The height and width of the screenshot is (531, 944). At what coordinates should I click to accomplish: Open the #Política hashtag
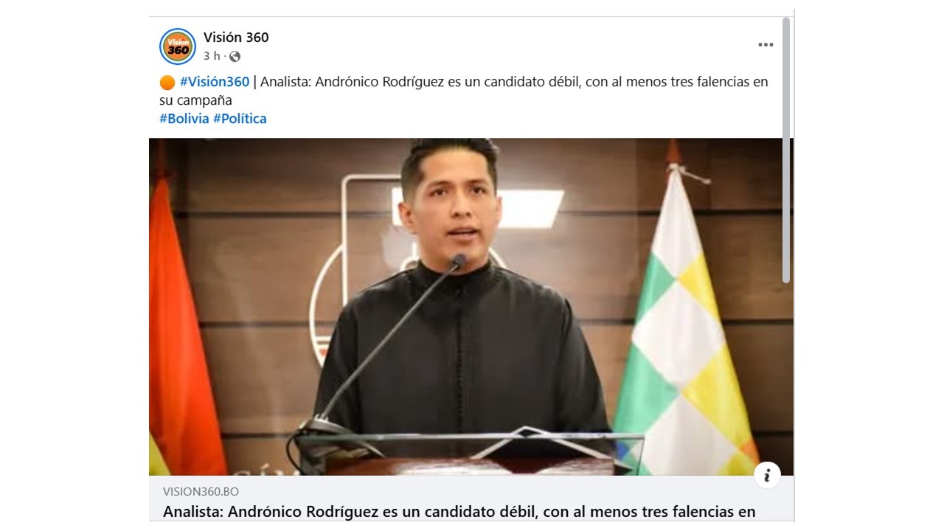240,119
